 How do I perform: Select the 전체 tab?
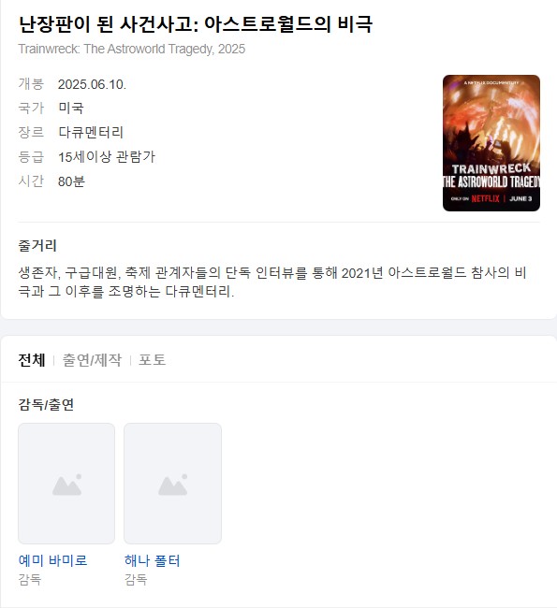click(x=32, y=360)
